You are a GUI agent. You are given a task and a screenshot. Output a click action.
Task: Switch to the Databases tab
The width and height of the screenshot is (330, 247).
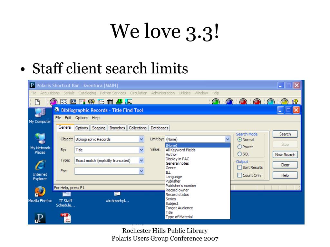click(159, 128)
